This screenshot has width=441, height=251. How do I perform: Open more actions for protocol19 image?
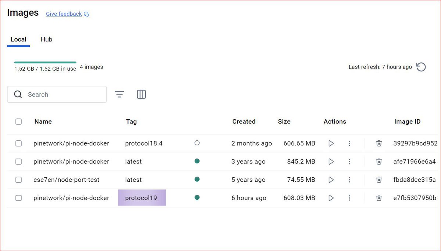(x=349, y=198)
